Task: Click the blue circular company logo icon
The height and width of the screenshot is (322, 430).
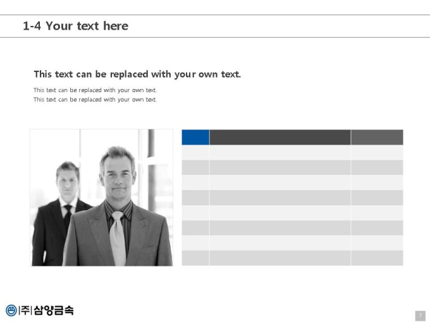Action: click(11, 311)
